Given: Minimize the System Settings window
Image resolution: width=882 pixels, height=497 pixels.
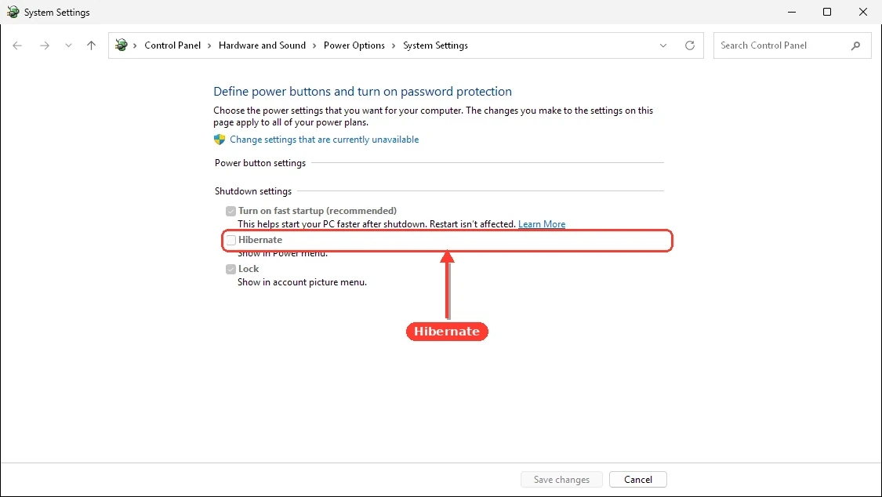Looking at the screenshot, I should tap(791, 12).
